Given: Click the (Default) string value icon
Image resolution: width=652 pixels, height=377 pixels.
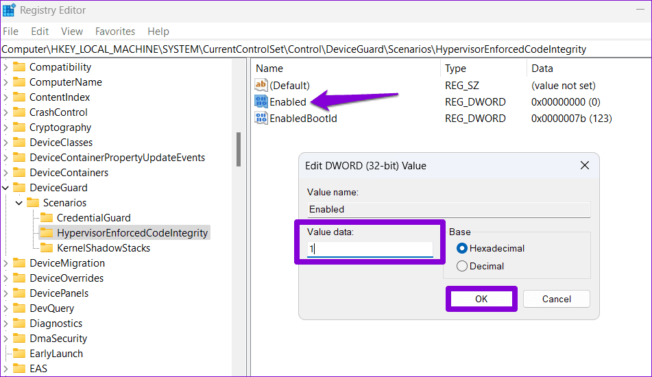Looking at the screenshot, I should coord(261,85).
